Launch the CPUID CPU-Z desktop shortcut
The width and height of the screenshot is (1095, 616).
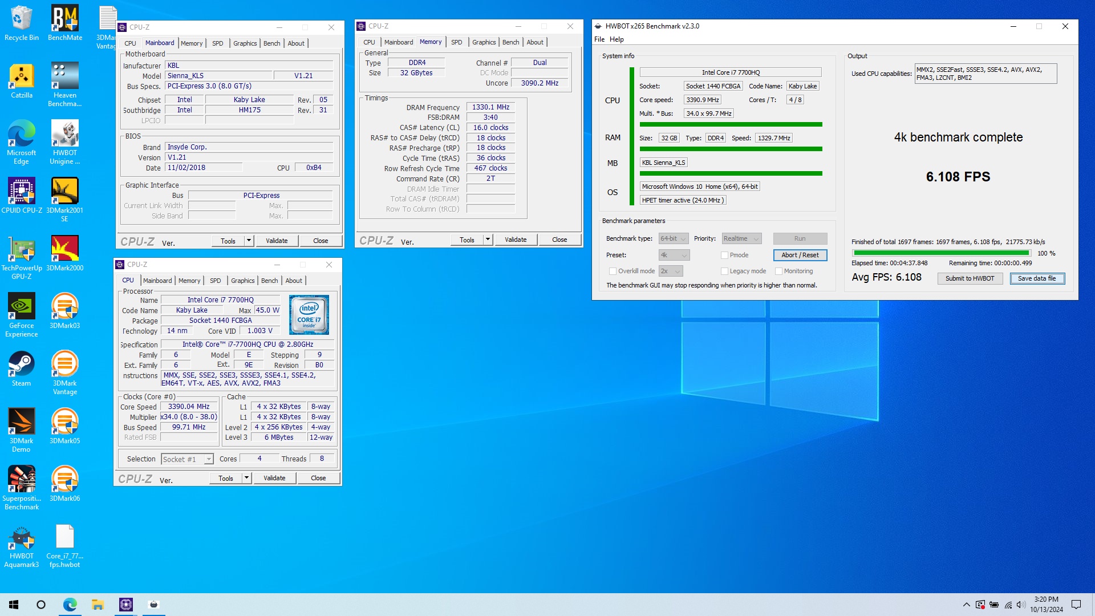[x=22, y=196]
